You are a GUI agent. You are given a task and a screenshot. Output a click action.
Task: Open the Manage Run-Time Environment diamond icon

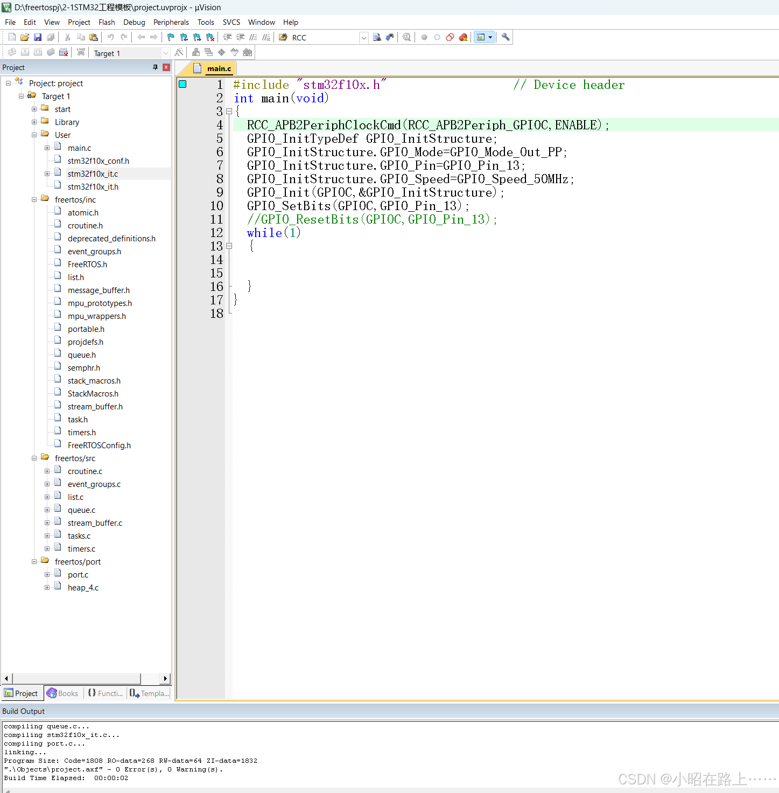tap(221, 52)
